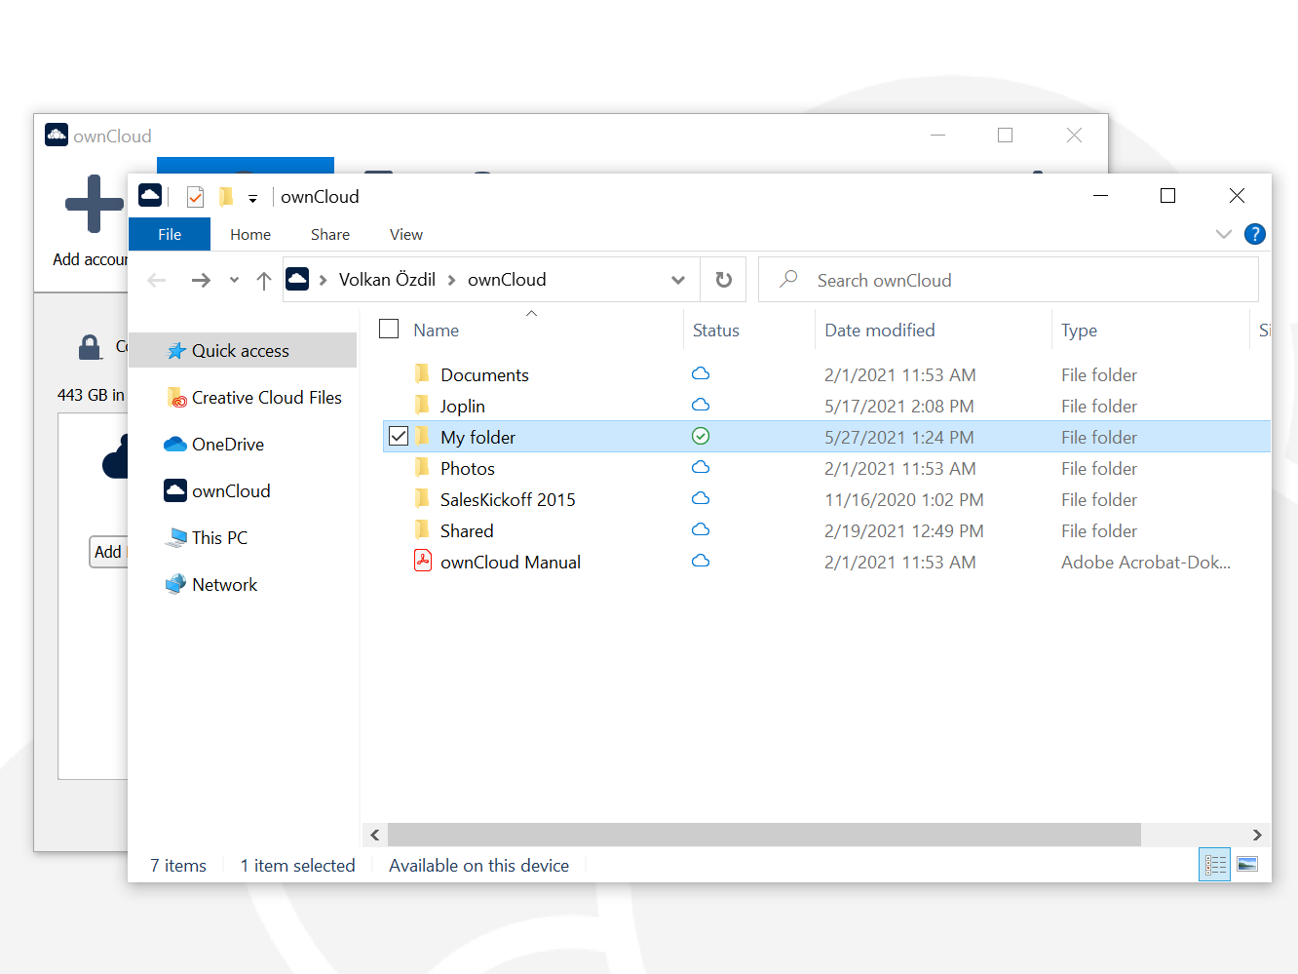Uncheck the My folder checkbox
The width and height of the screenshot is (1298, 974).
pyautogui.click(x=399, y=436)
